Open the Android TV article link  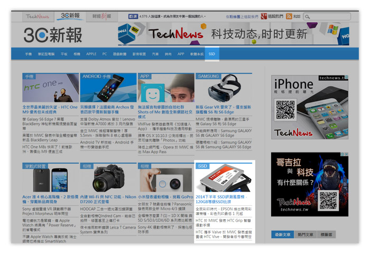(x=107, y=145)
